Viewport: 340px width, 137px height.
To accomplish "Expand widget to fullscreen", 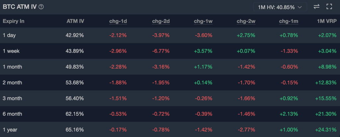I will click(x=329, y=7).
